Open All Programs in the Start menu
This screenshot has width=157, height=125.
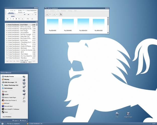coord(7,117)
